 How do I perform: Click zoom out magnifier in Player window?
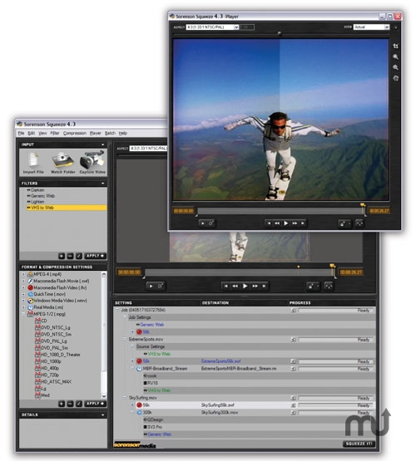[396, 67]
